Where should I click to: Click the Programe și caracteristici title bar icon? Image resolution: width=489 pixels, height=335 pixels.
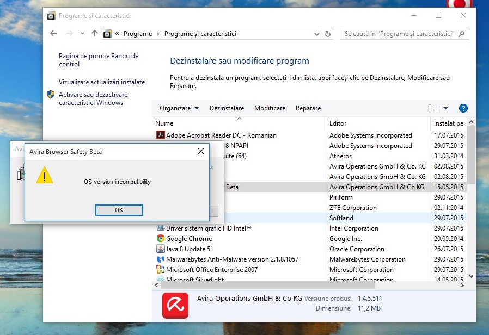pos(51,16)
